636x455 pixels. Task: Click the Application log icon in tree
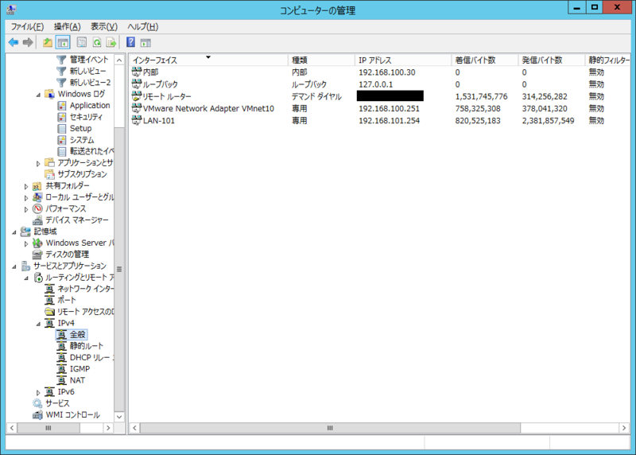point(62,106)
